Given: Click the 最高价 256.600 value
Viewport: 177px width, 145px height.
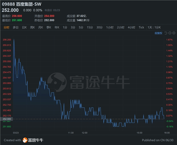Looking at the screenshot, I should click(x=17, y=16).
